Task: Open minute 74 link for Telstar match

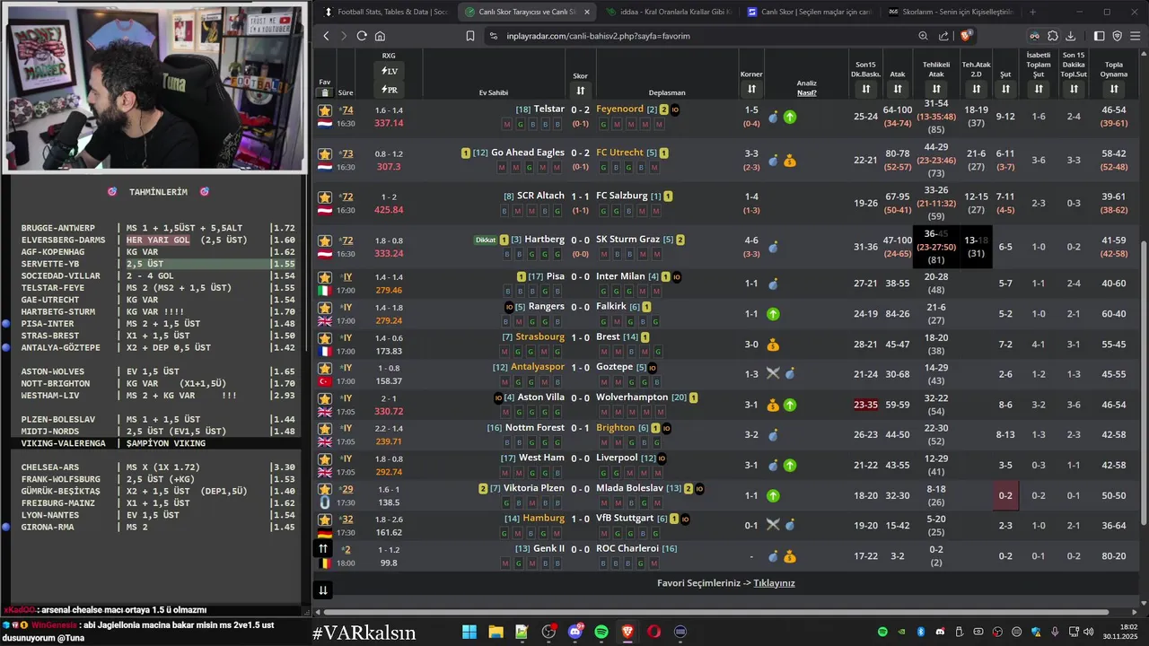Action: pyautogui.click(x=346, y=109)
